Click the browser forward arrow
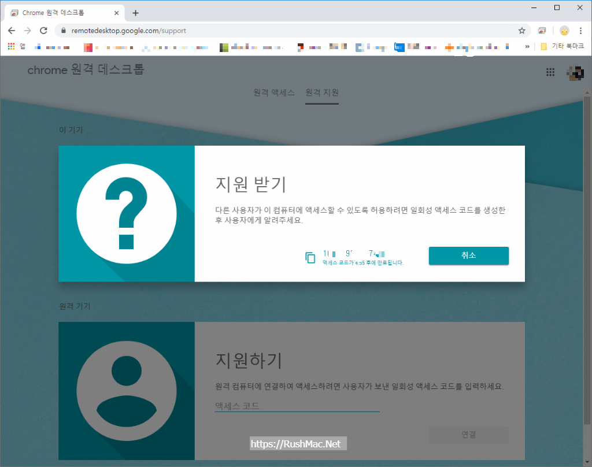 (28, 31)
